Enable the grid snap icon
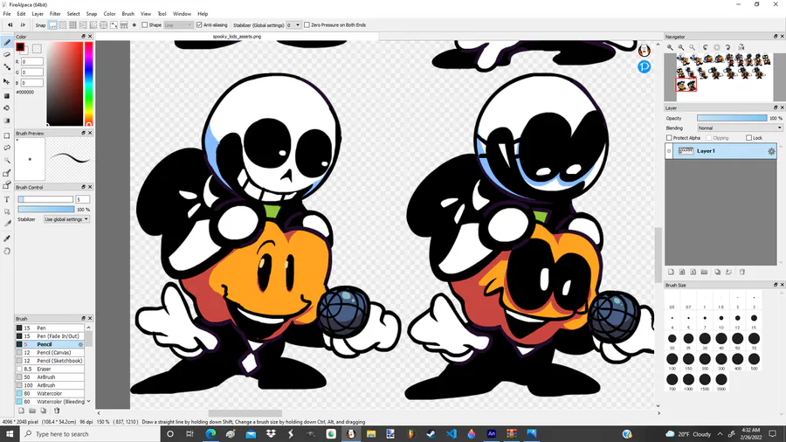Image resolution: width=786 pixels, height=442 pixels. pos(72,25)
